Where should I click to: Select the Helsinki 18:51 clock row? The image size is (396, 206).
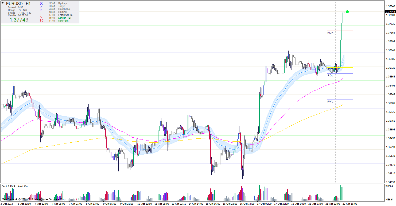pos(58,12)
